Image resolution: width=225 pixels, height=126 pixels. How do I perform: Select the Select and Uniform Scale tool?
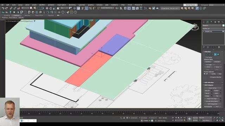tap(54, 8)
